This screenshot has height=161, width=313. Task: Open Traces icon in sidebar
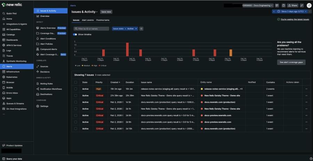tap(3, 56)
